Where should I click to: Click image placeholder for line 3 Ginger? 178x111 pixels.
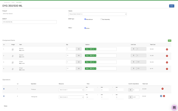click(12, 63)
